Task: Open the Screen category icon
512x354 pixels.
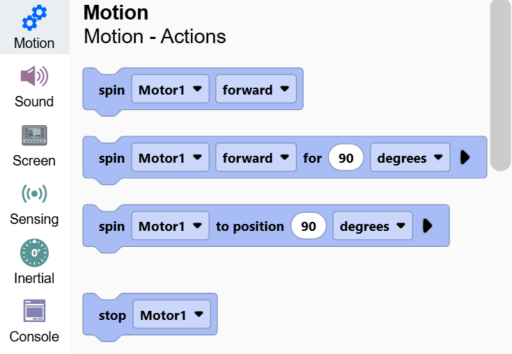Action: pyautogui.click(x=34, y=136)
